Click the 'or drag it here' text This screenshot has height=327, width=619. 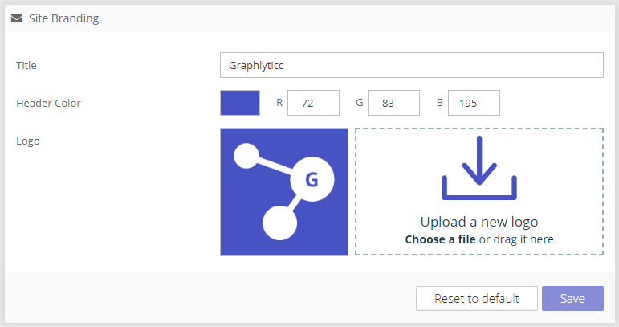pyautogui.click(x=516, y=239)
